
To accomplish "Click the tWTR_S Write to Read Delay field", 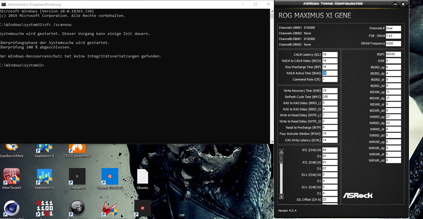I will coord(330,121).
